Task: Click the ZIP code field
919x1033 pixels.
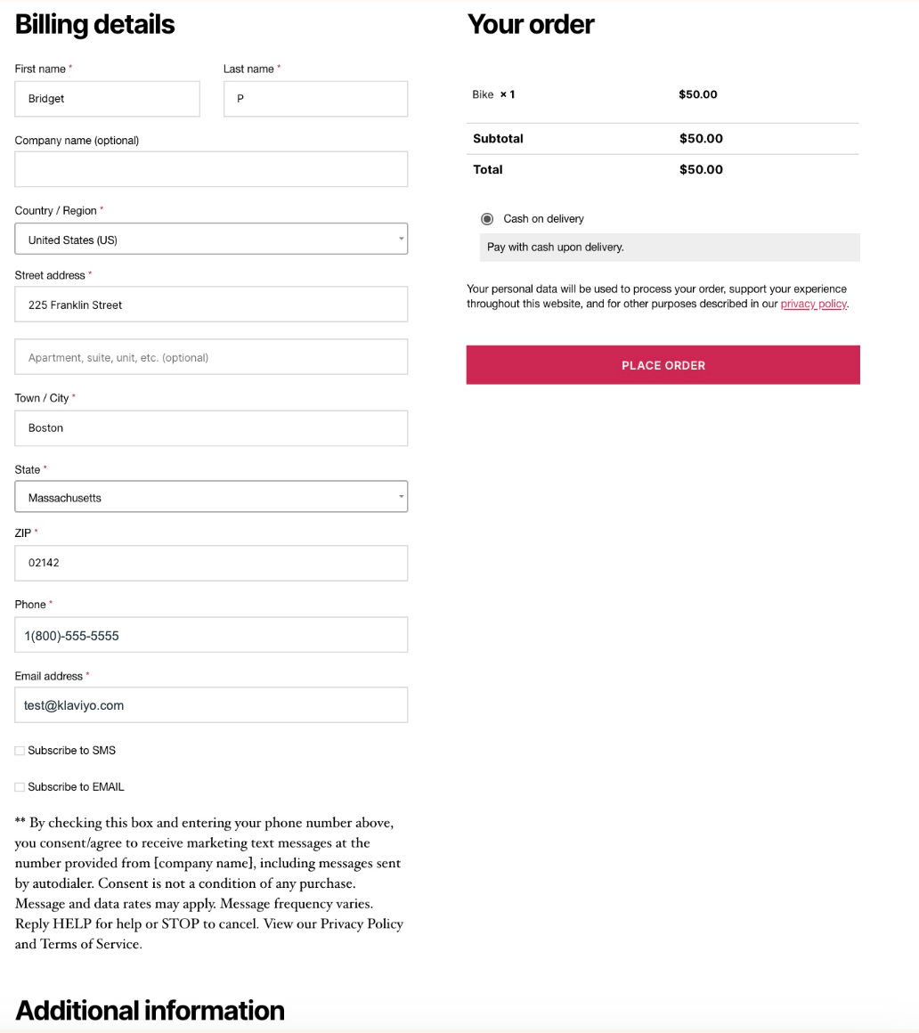Action: click(211, 563)
